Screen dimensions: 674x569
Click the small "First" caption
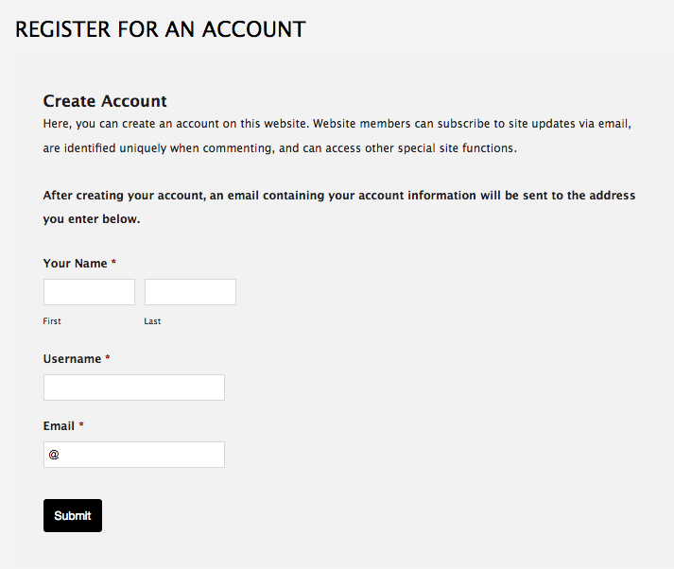pos(52,321)
